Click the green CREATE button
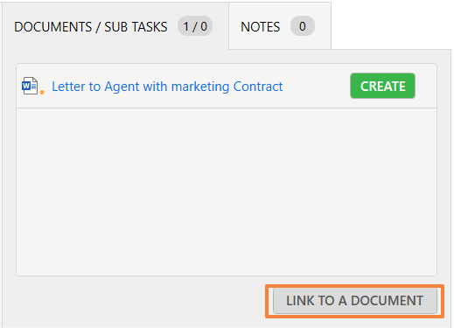454x328 pixels. [382, 86]
